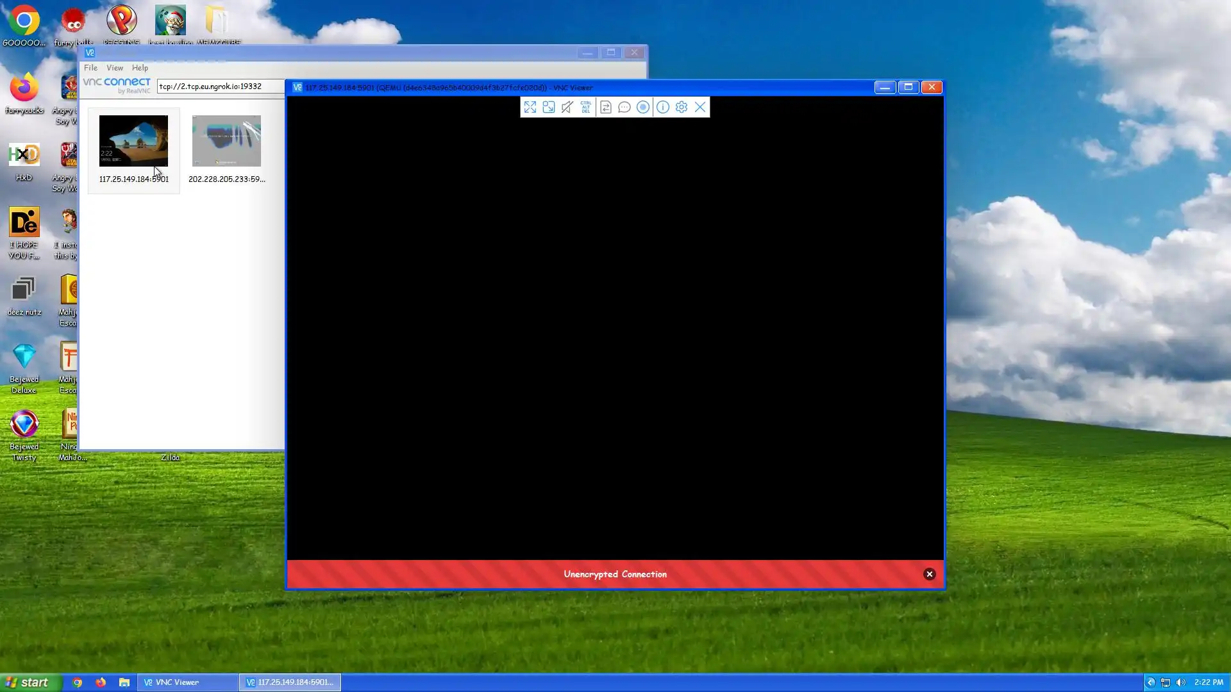1231x692 pixels.
Task: Show connection information icon
Action: 663,108
